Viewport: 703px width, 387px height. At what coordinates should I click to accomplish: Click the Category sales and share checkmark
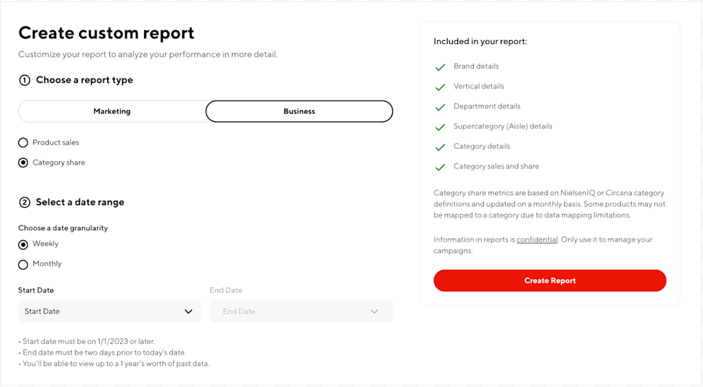coord(440,166)
